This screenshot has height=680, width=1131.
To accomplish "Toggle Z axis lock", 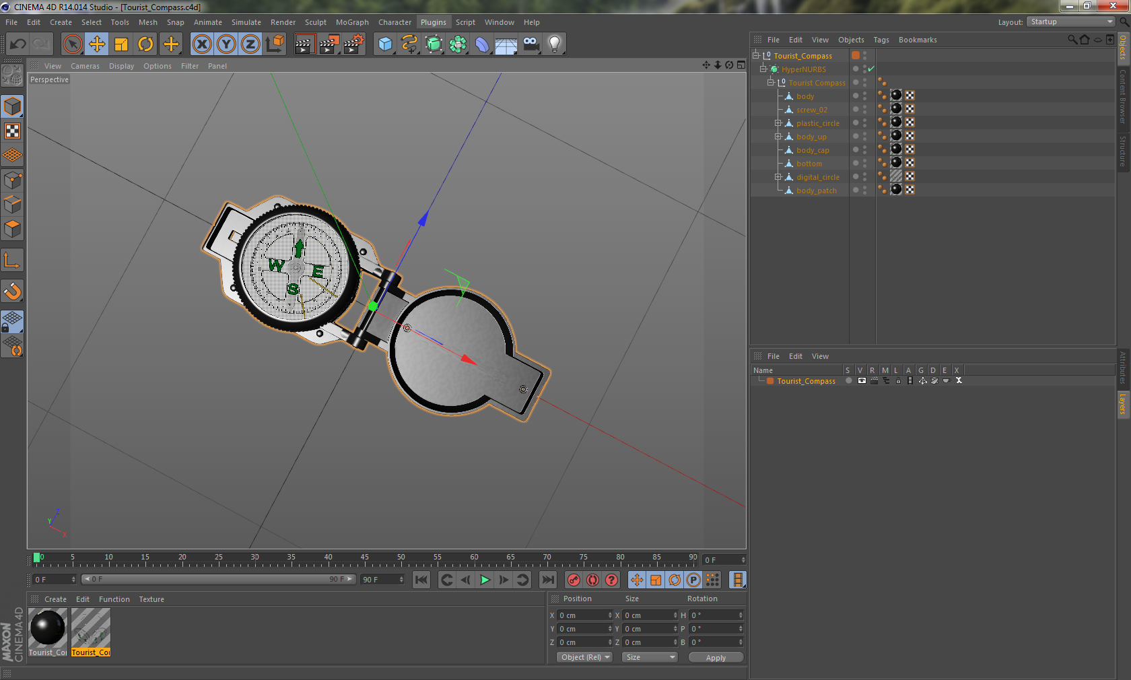I will click(x=250, y=44).
